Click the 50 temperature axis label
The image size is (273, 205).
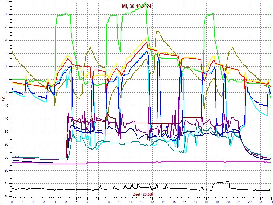pos(6,93)
